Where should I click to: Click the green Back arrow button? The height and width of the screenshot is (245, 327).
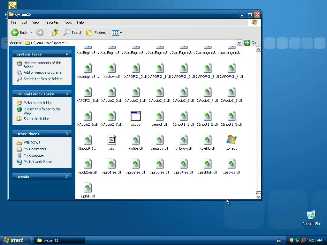click(x=15, y=33)
